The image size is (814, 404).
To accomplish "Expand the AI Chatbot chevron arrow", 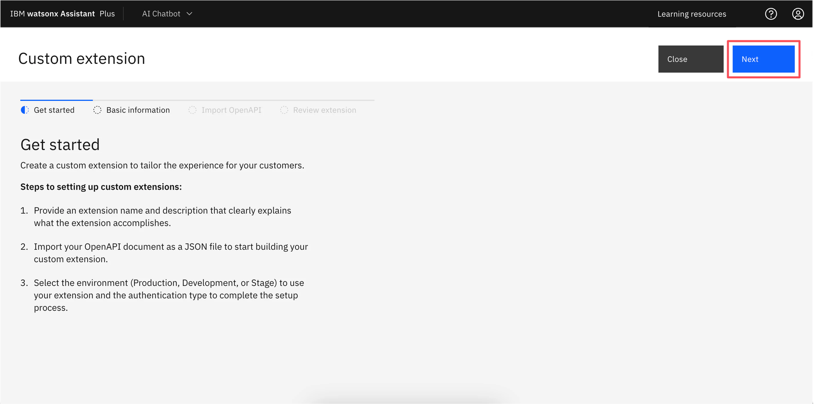I will point(189,14).
